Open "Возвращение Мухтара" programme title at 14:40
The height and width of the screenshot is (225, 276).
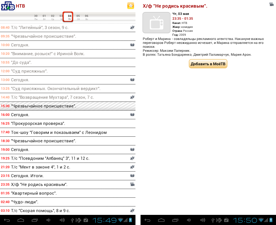52,97
